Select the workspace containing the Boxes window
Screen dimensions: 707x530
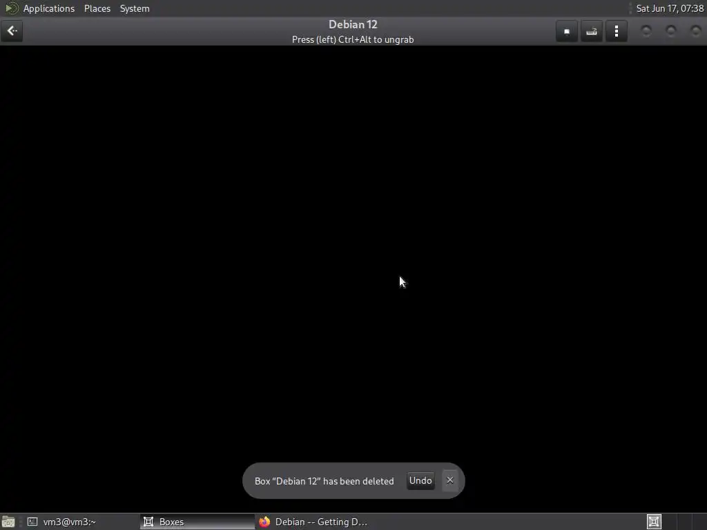[x=655, y=522]
